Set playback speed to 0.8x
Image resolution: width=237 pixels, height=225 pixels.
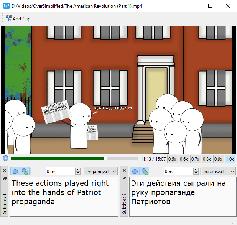coord(207,159)
